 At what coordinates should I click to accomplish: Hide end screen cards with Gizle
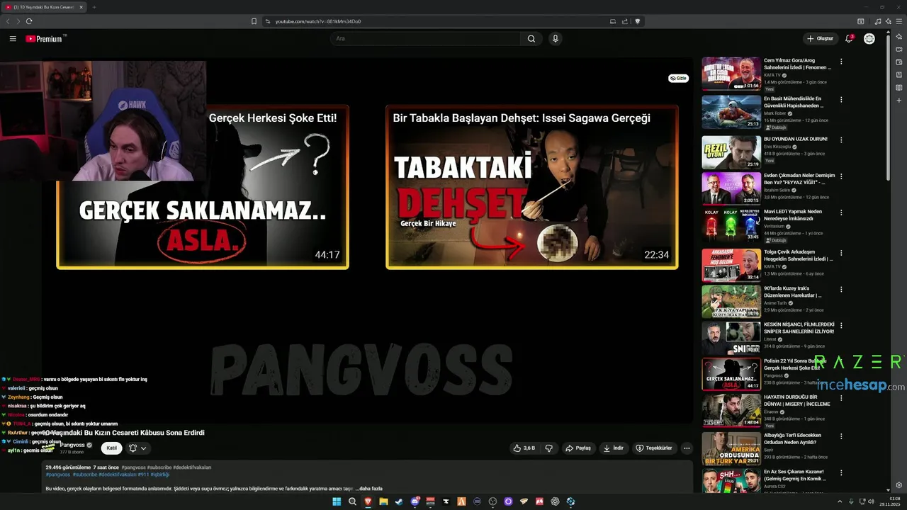(x=679, y=79)
